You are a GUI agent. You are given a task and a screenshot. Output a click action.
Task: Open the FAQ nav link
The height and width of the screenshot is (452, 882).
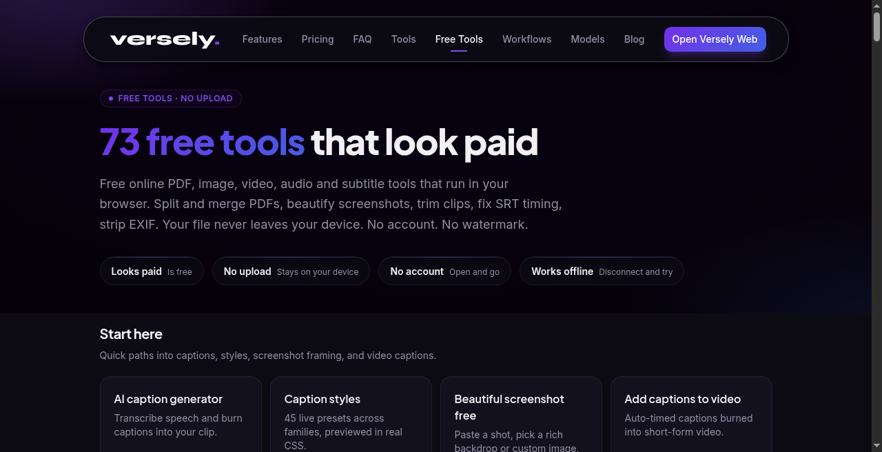362,39
